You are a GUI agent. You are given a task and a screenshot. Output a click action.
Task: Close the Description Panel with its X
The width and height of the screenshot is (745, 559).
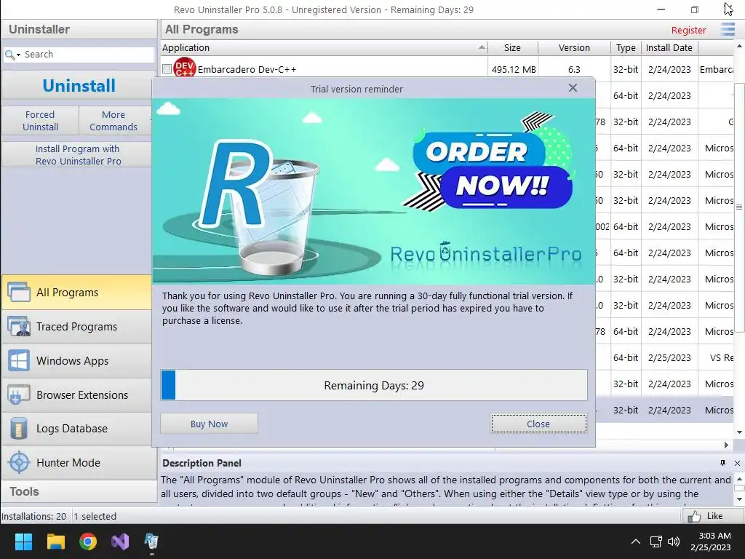[x=738, y=463]
